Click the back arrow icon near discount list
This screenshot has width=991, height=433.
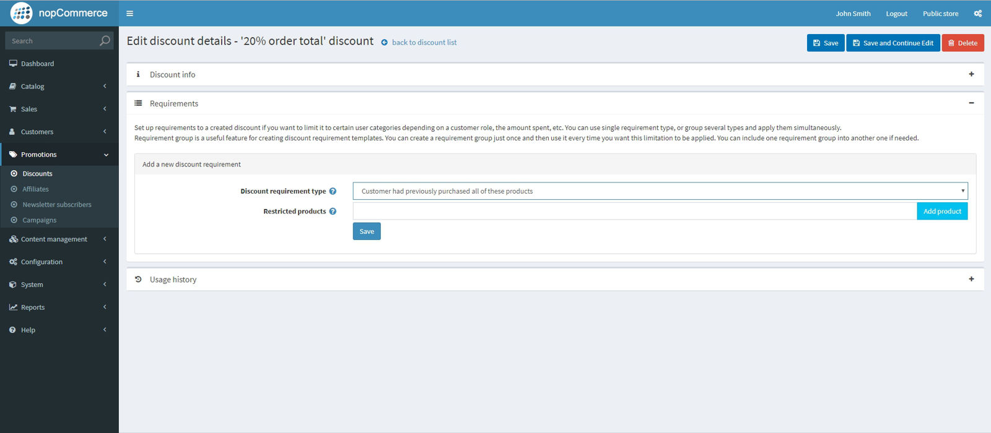pos(385,43)
